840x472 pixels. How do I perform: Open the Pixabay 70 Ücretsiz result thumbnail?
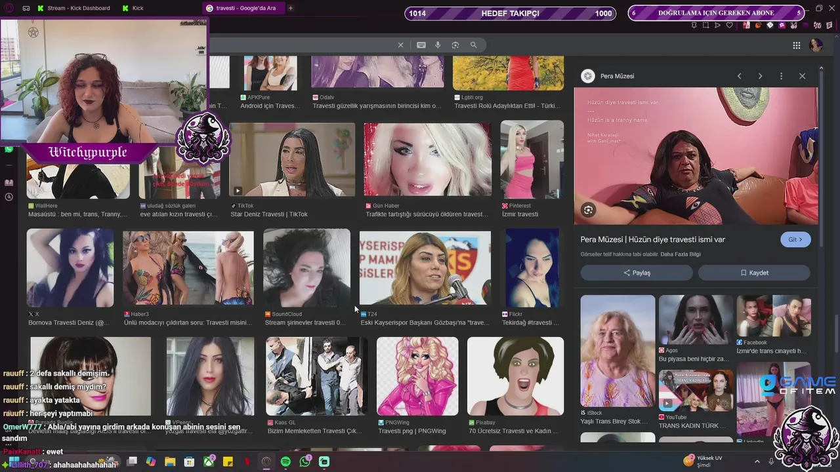coord(515,376)
